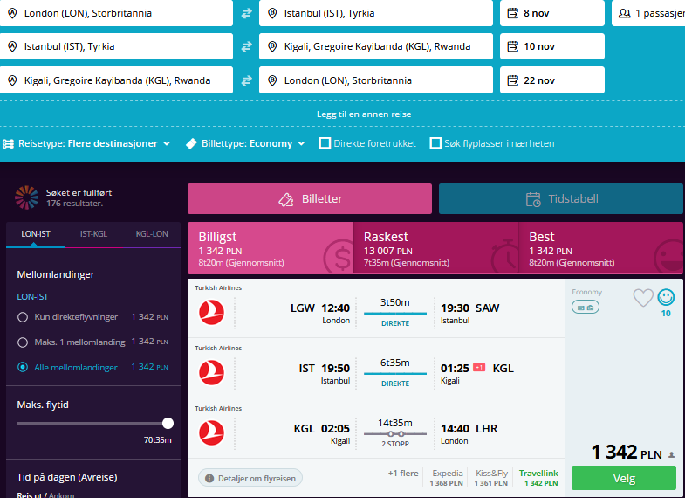Open the 1 passasjer selector
685x498 pixels.
(x=648, y=13)
